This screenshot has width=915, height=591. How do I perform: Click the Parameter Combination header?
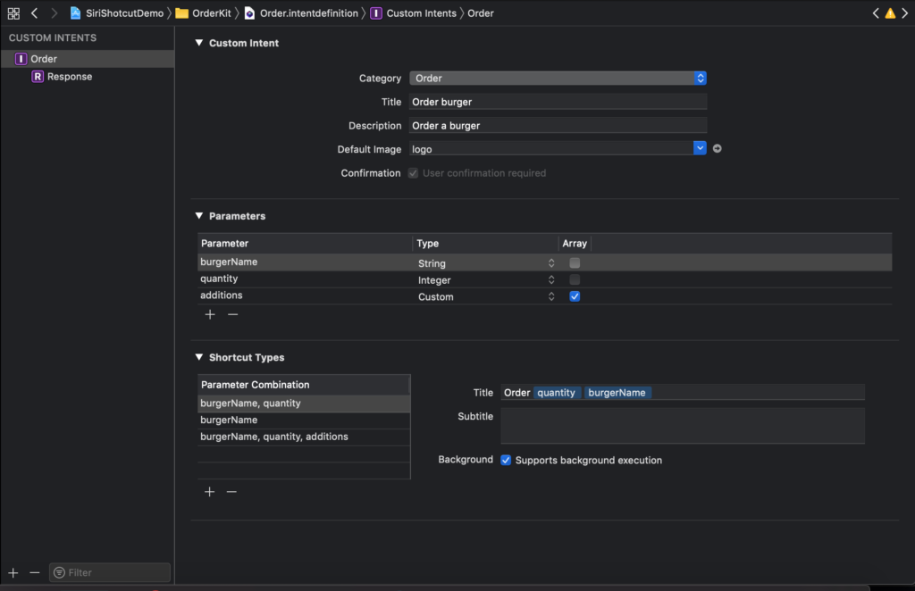pyautogui.click(x=304, y=386)
